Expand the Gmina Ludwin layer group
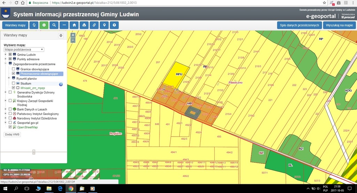Image resolution: width=357 pixels, height=193 pixels. [x=5, y=55]
